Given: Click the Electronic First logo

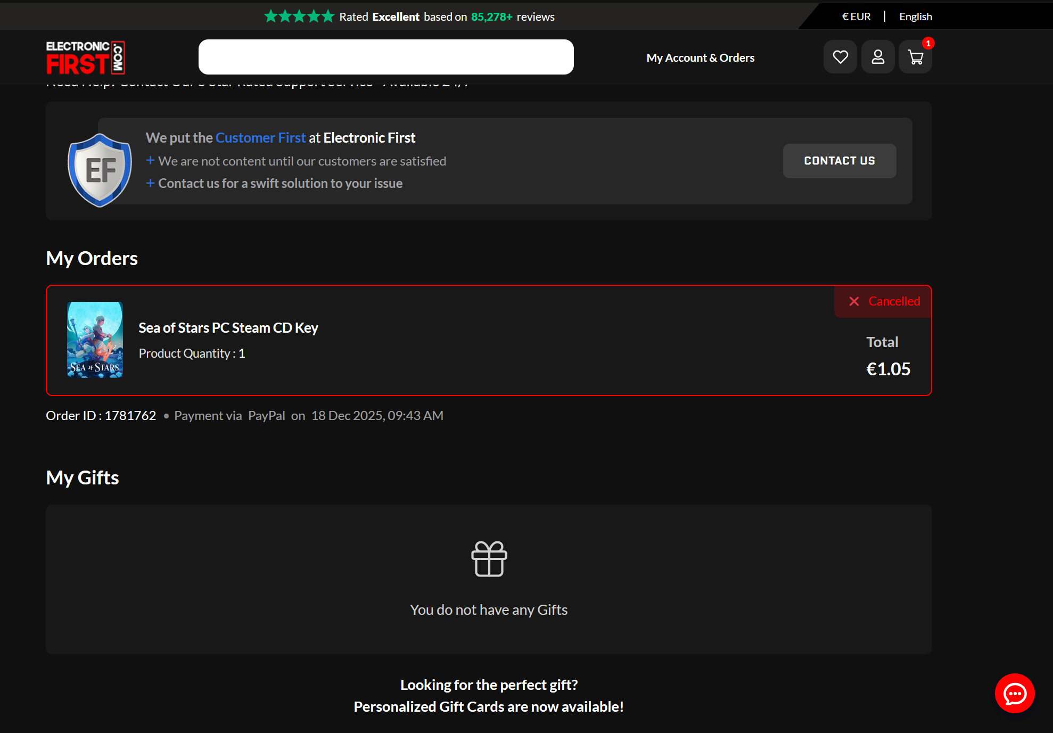Looking at the screenshot, I should (x=85, y=57).
